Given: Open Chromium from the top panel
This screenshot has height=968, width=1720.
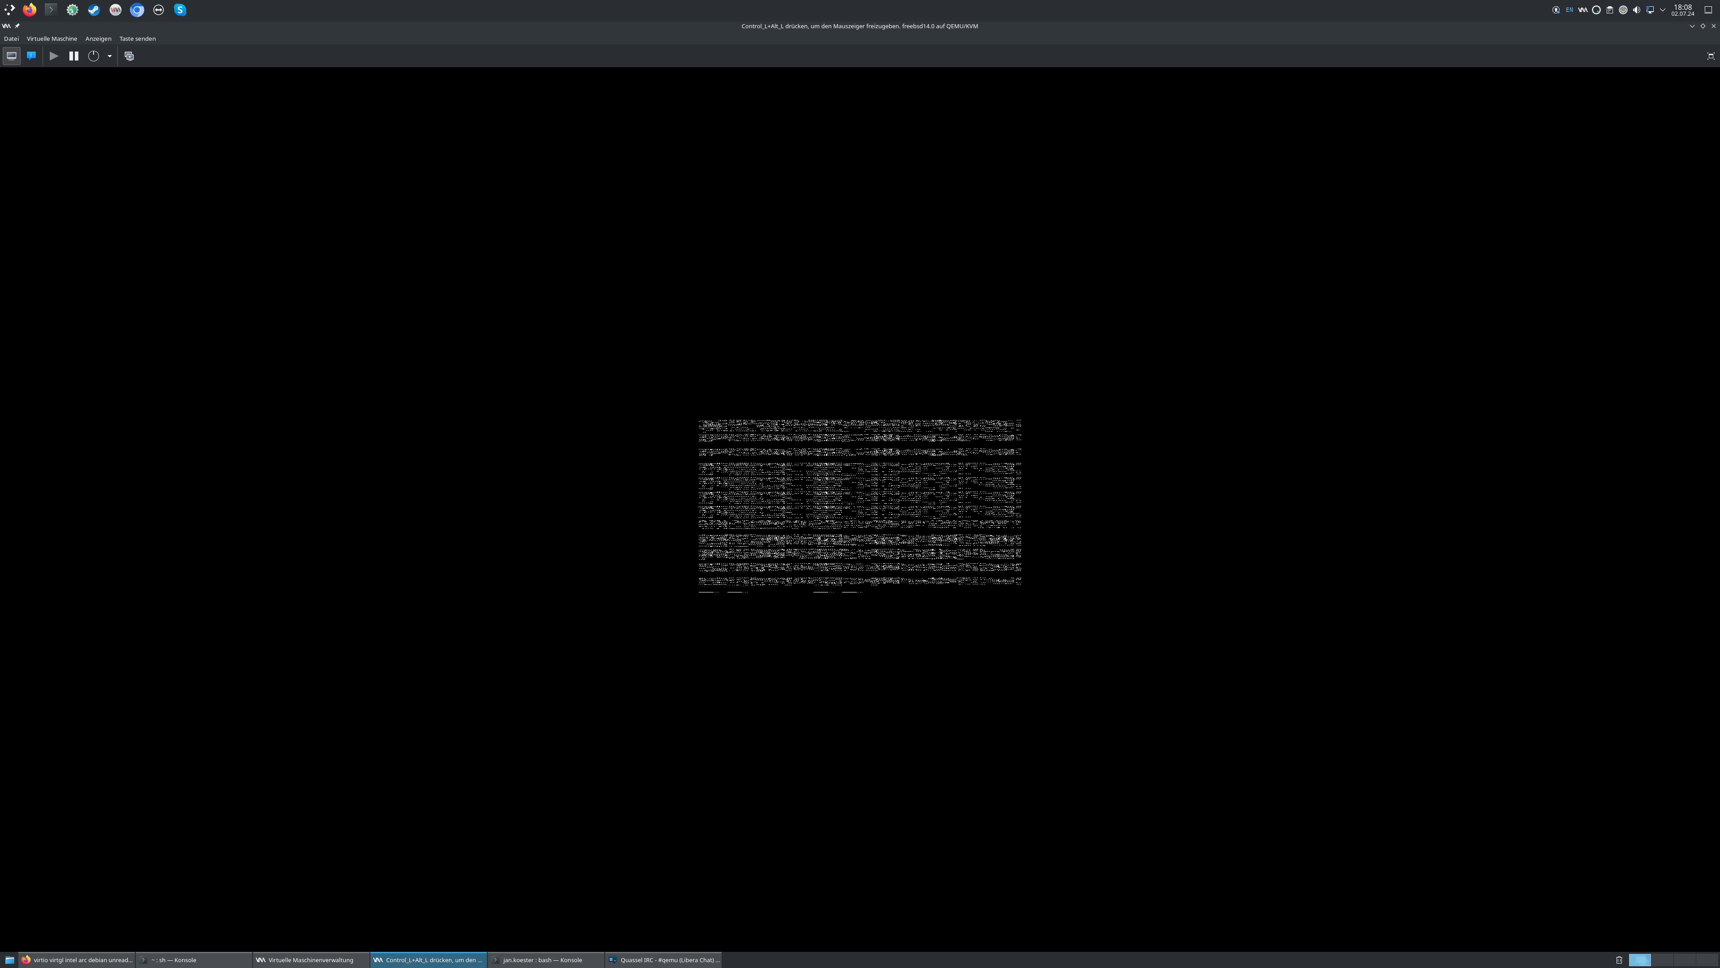Looking at the screenshot, I should pyautogui.click(x=137, y=10).
